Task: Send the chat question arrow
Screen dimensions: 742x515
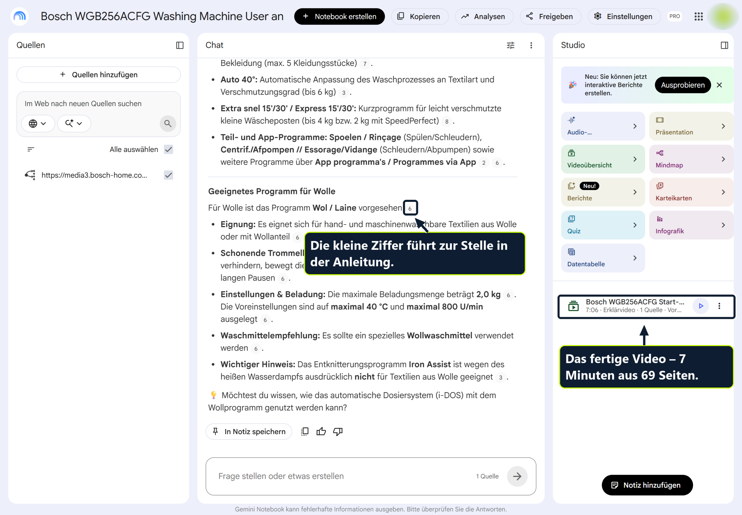Action: click(x=517, y=476)
